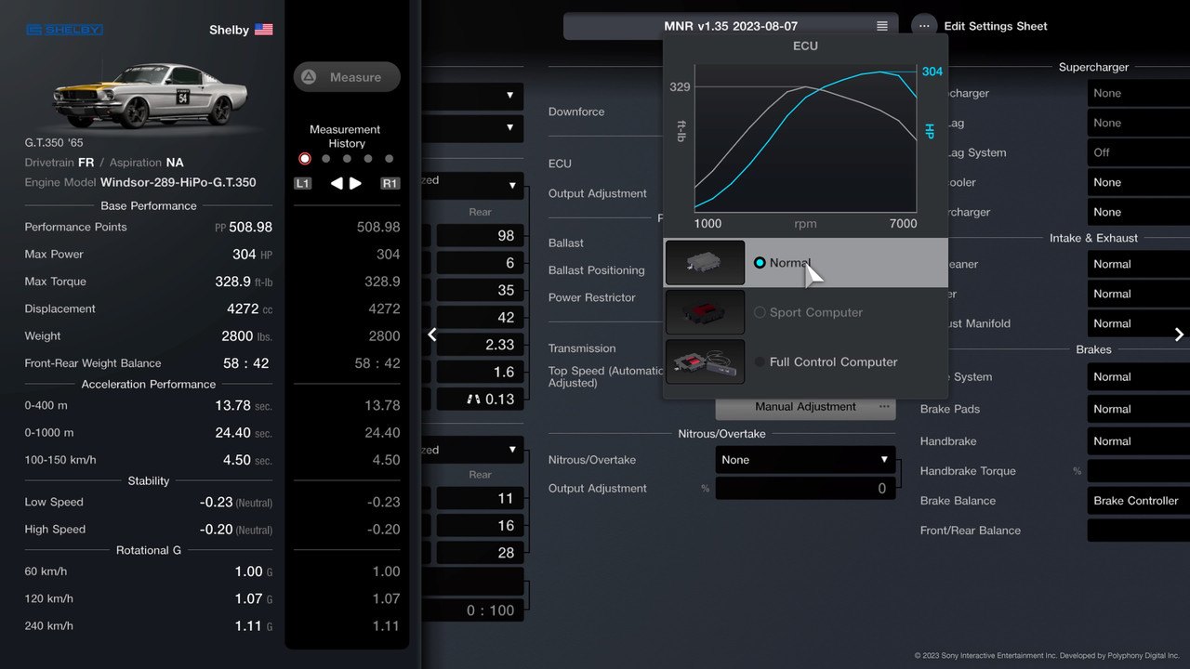Image resolution: width=1190 pixels, height=669 pixels.
Task: Open the settings sheet list menu icon
Action: 882,26
